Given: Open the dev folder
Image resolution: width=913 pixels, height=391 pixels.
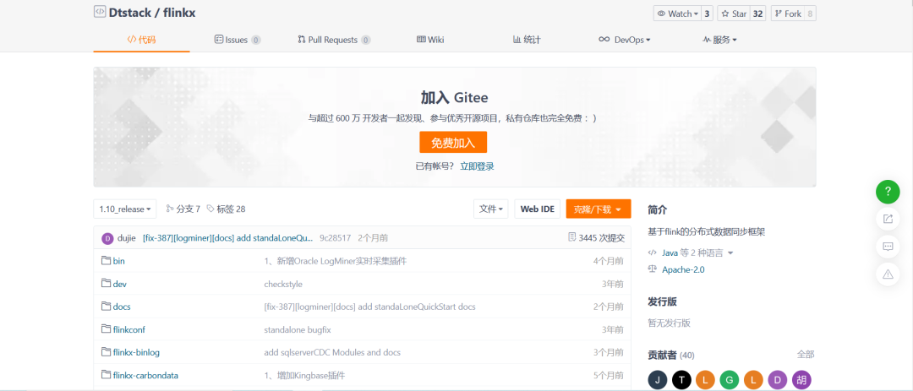Looking at the screenshot, I should [120, 284].
